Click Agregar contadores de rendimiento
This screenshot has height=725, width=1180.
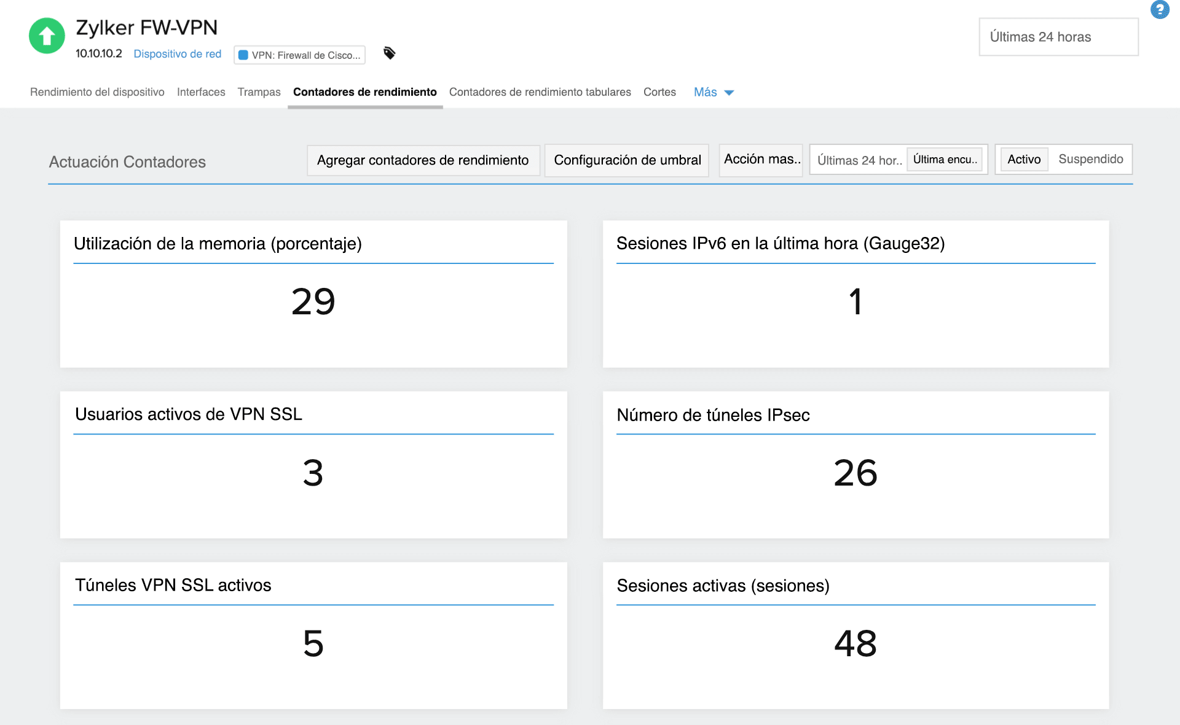[x=423, y=160]
